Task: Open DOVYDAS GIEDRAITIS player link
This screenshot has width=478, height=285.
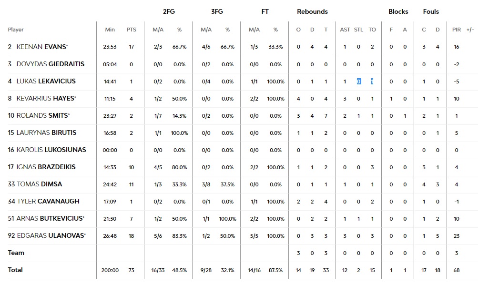Action: click(51, 64)
